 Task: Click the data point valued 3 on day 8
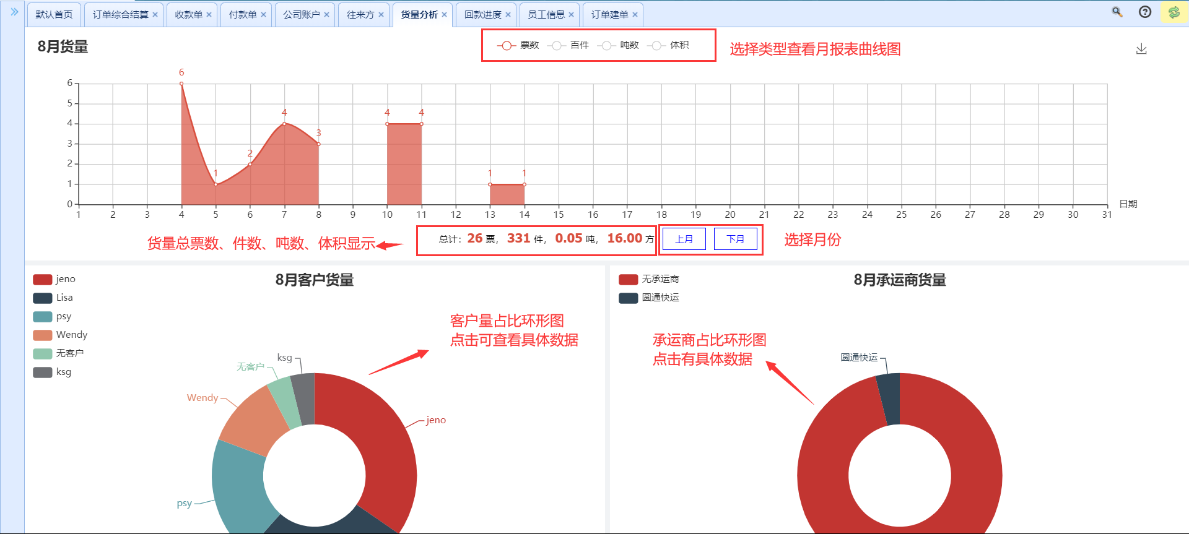pos(319,144)
